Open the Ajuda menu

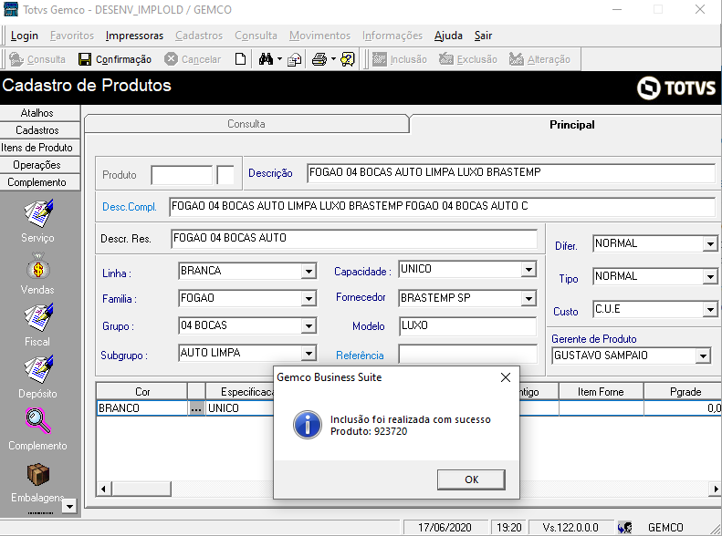coord(448,36)
